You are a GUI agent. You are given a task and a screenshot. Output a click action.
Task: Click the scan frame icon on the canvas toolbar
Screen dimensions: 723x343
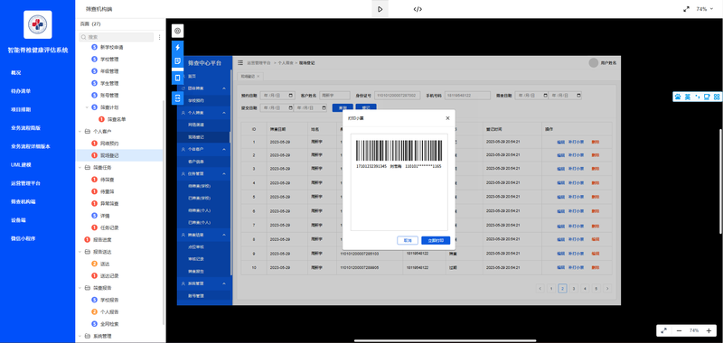pos(177,97)
